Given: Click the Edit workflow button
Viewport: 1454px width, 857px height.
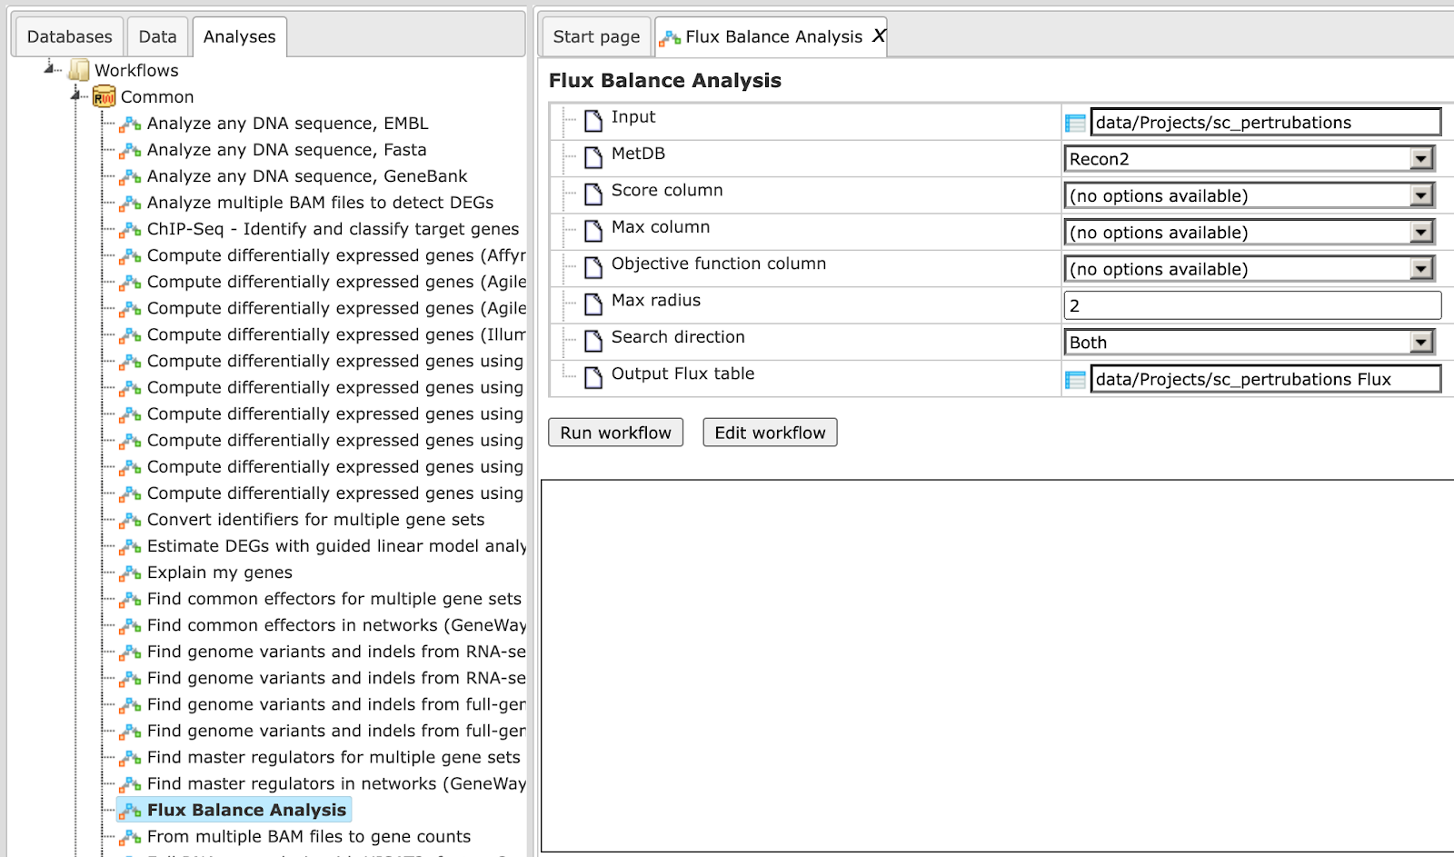Looking at the screenshot, I should pos(770,433).
